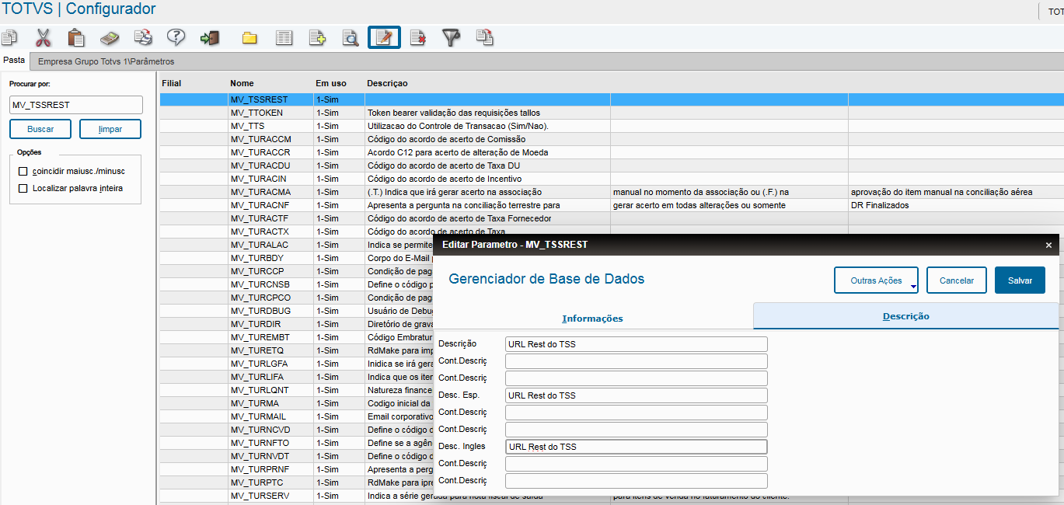Click the add new parameter icon

317,37
